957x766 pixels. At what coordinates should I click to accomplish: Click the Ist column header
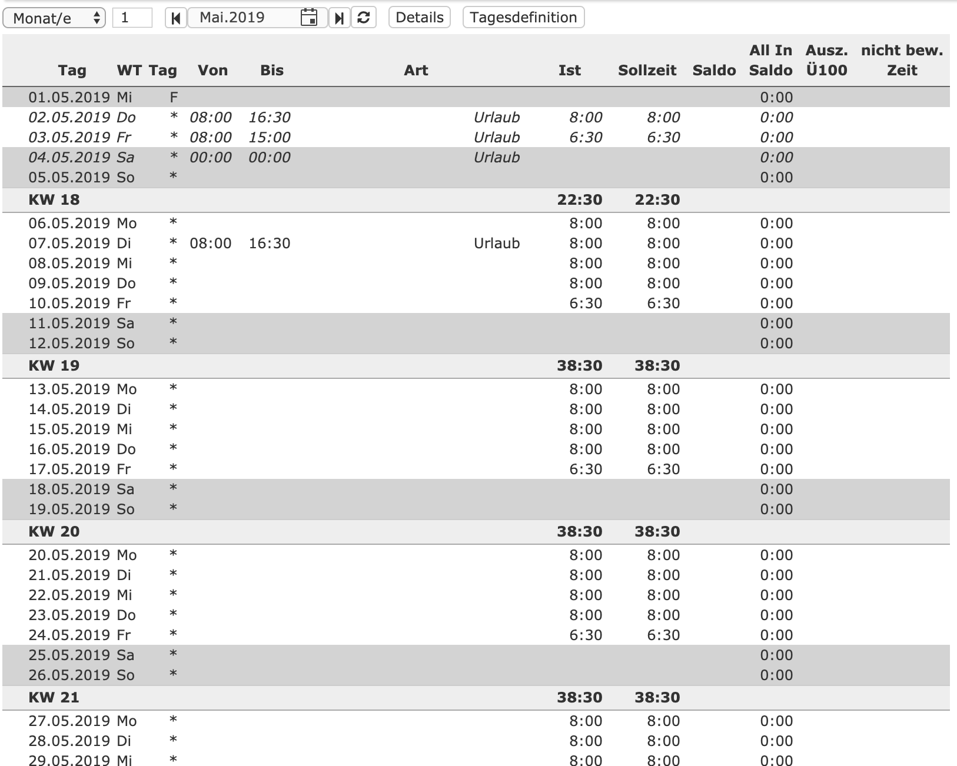pyautogui.click(x=569, y=70)
